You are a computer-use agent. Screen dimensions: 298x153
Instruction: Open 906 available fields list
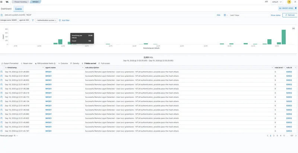[45, 64]
